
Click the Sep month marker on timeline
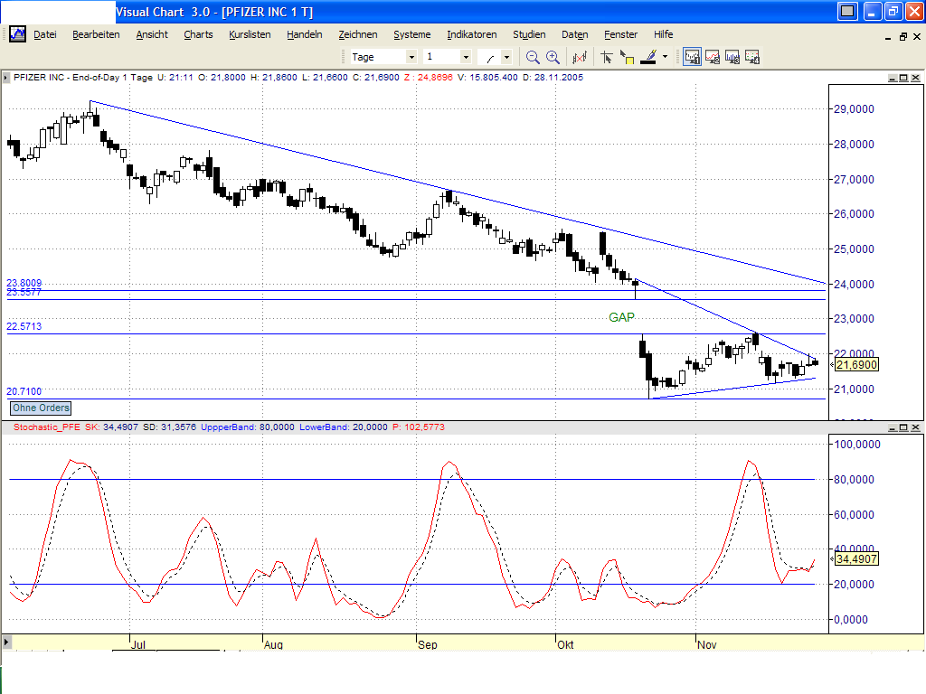click(x=428, y=644)
